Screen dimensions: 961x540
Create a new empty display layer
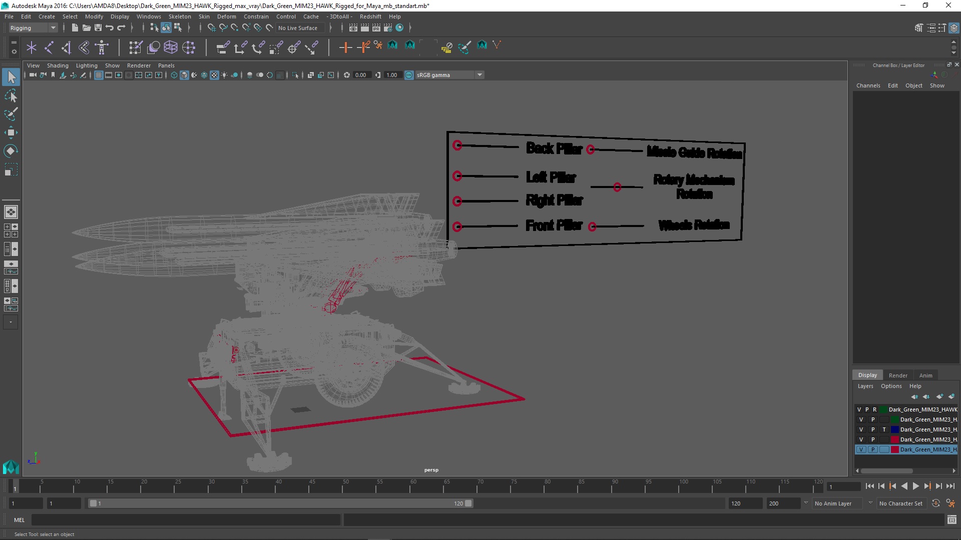(x=939, y=396)
